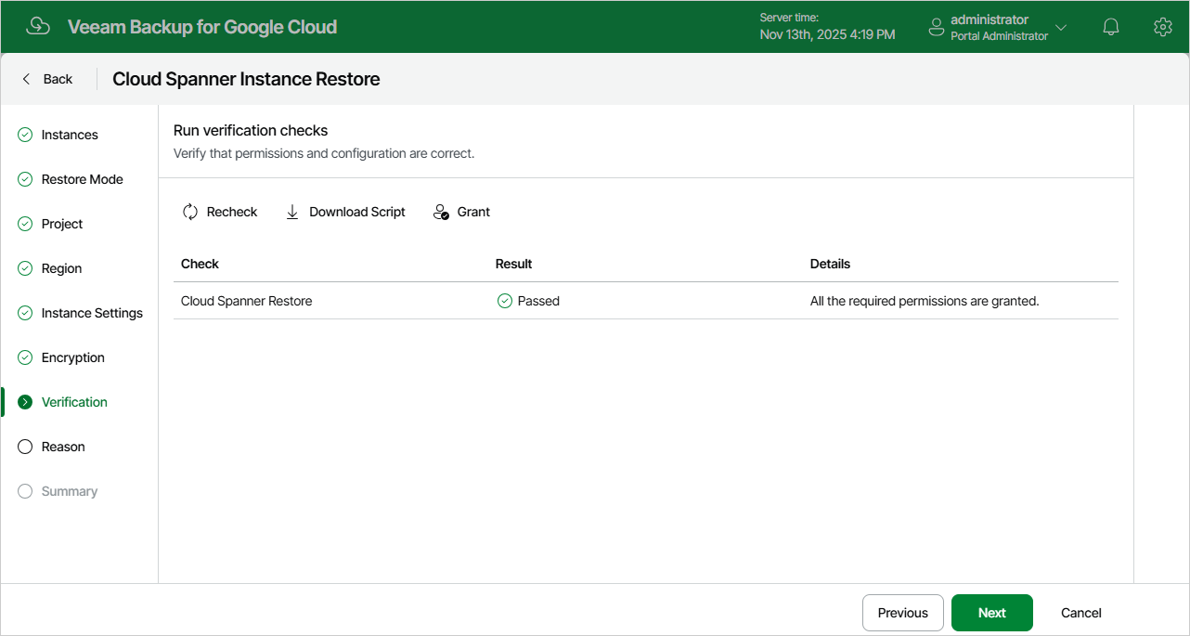Go back using the Back label

click(58, 79)
